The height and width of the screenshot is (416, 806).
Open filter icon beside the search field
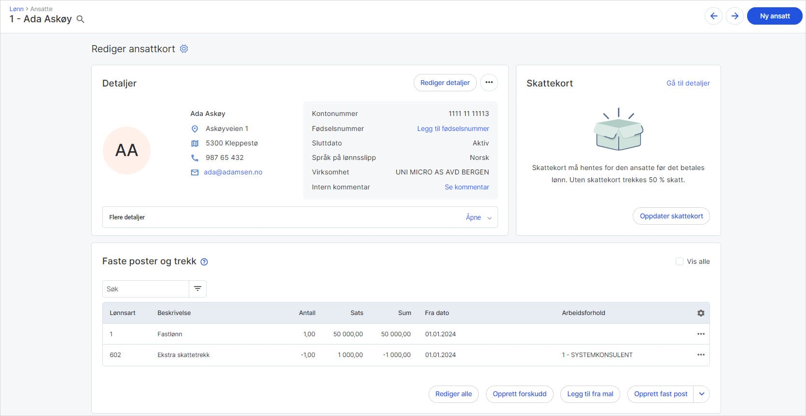(x=197, y=289)
